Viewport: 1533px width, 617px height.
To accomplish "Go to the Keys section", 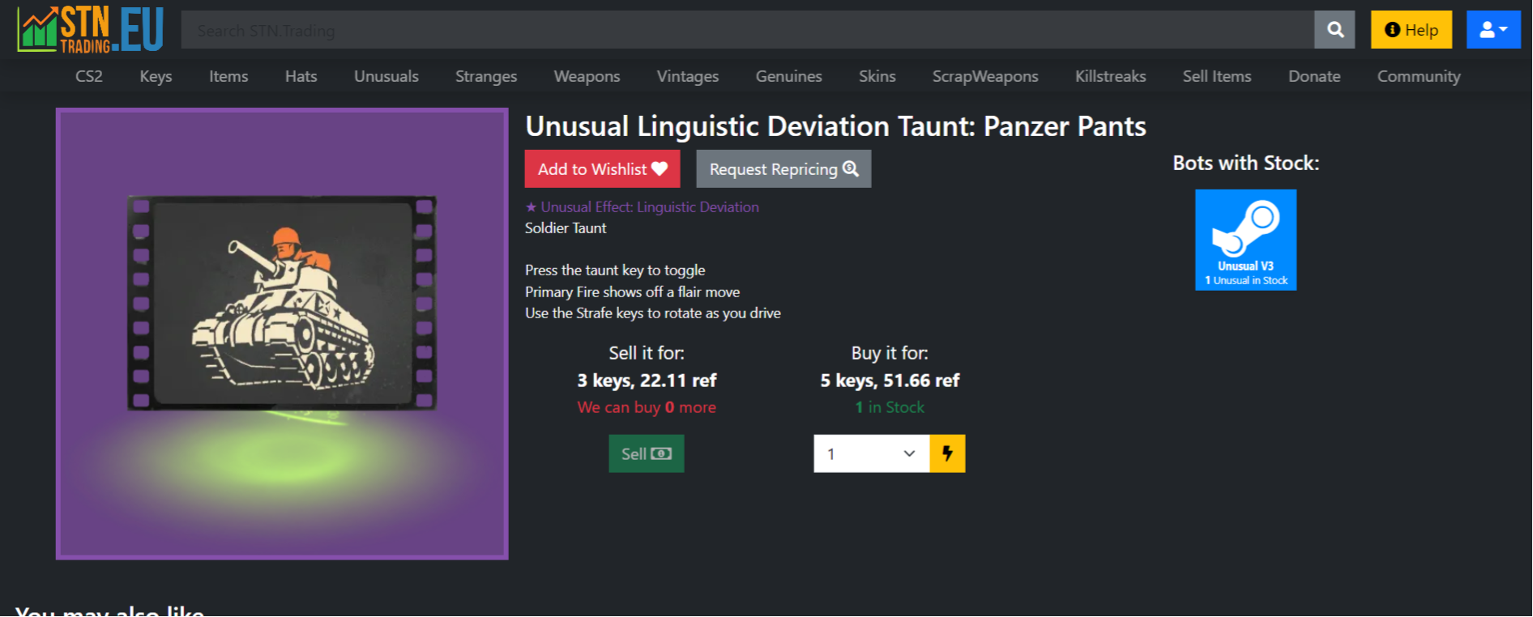I will point(156,76).
